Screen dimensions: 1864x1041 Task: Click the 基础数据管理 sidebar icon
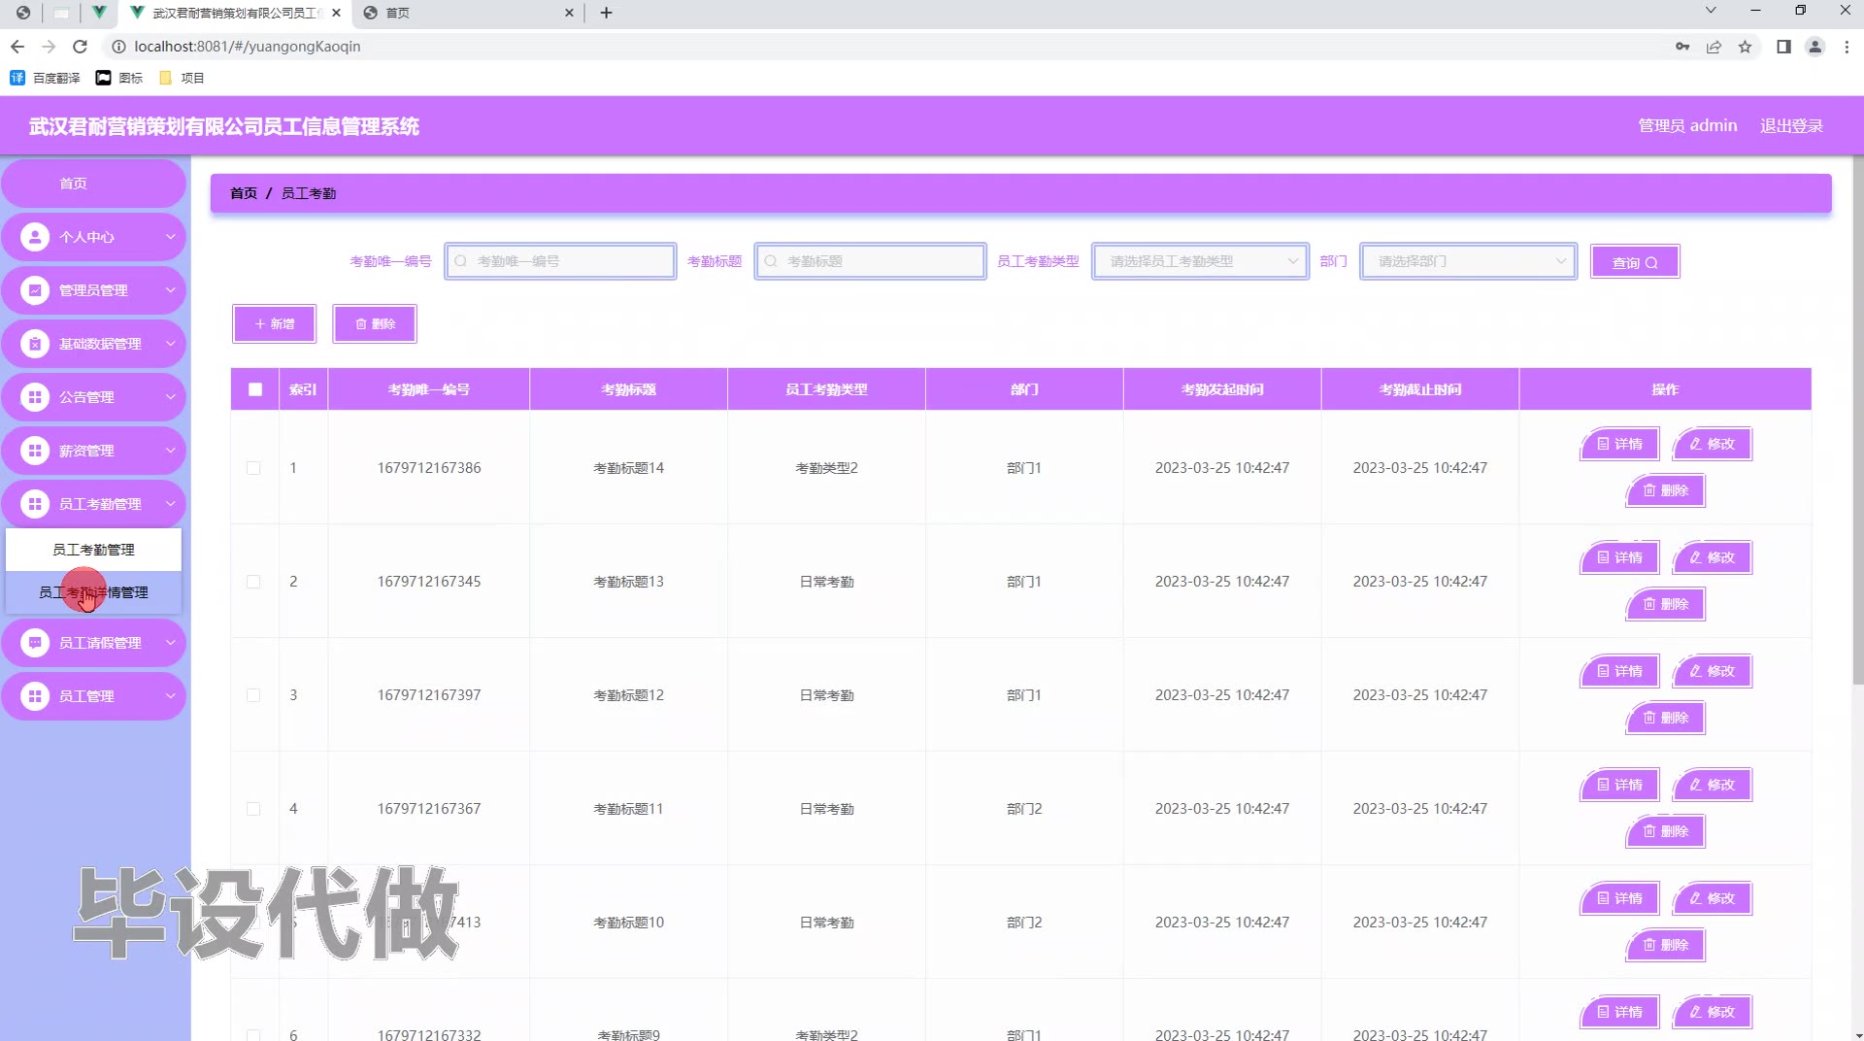click(x=35, y=344)
